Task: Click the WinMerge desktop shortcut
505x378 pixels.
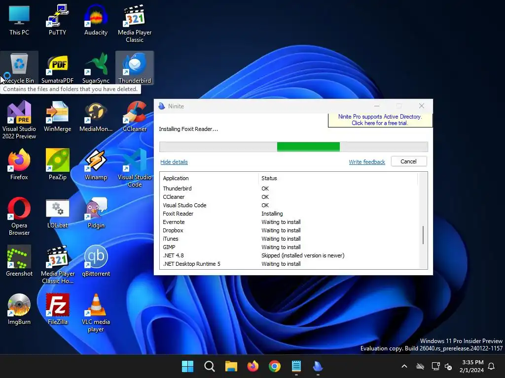Action: click(57, 116)
